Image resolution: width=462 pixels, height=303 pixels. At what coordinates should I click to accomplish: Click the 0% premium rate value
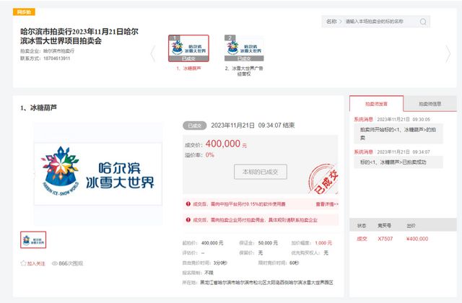[209, 155]
